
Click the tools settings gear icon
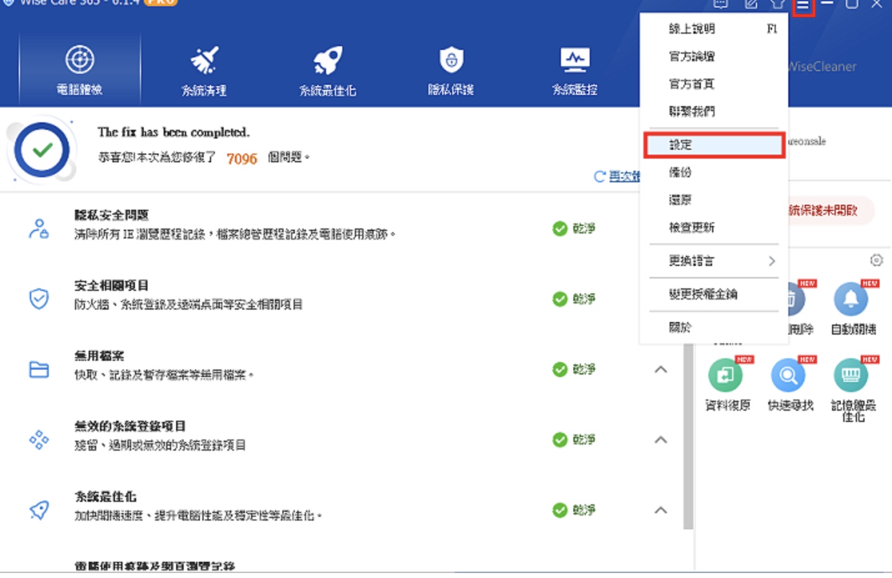point(876,260)
